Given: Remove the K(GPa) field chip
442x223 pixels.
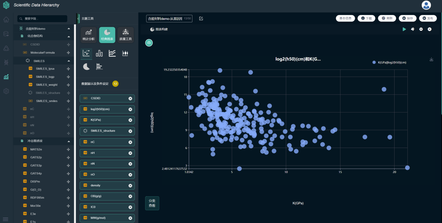Looking at the screenshot, I should click(x=130, y=120).
